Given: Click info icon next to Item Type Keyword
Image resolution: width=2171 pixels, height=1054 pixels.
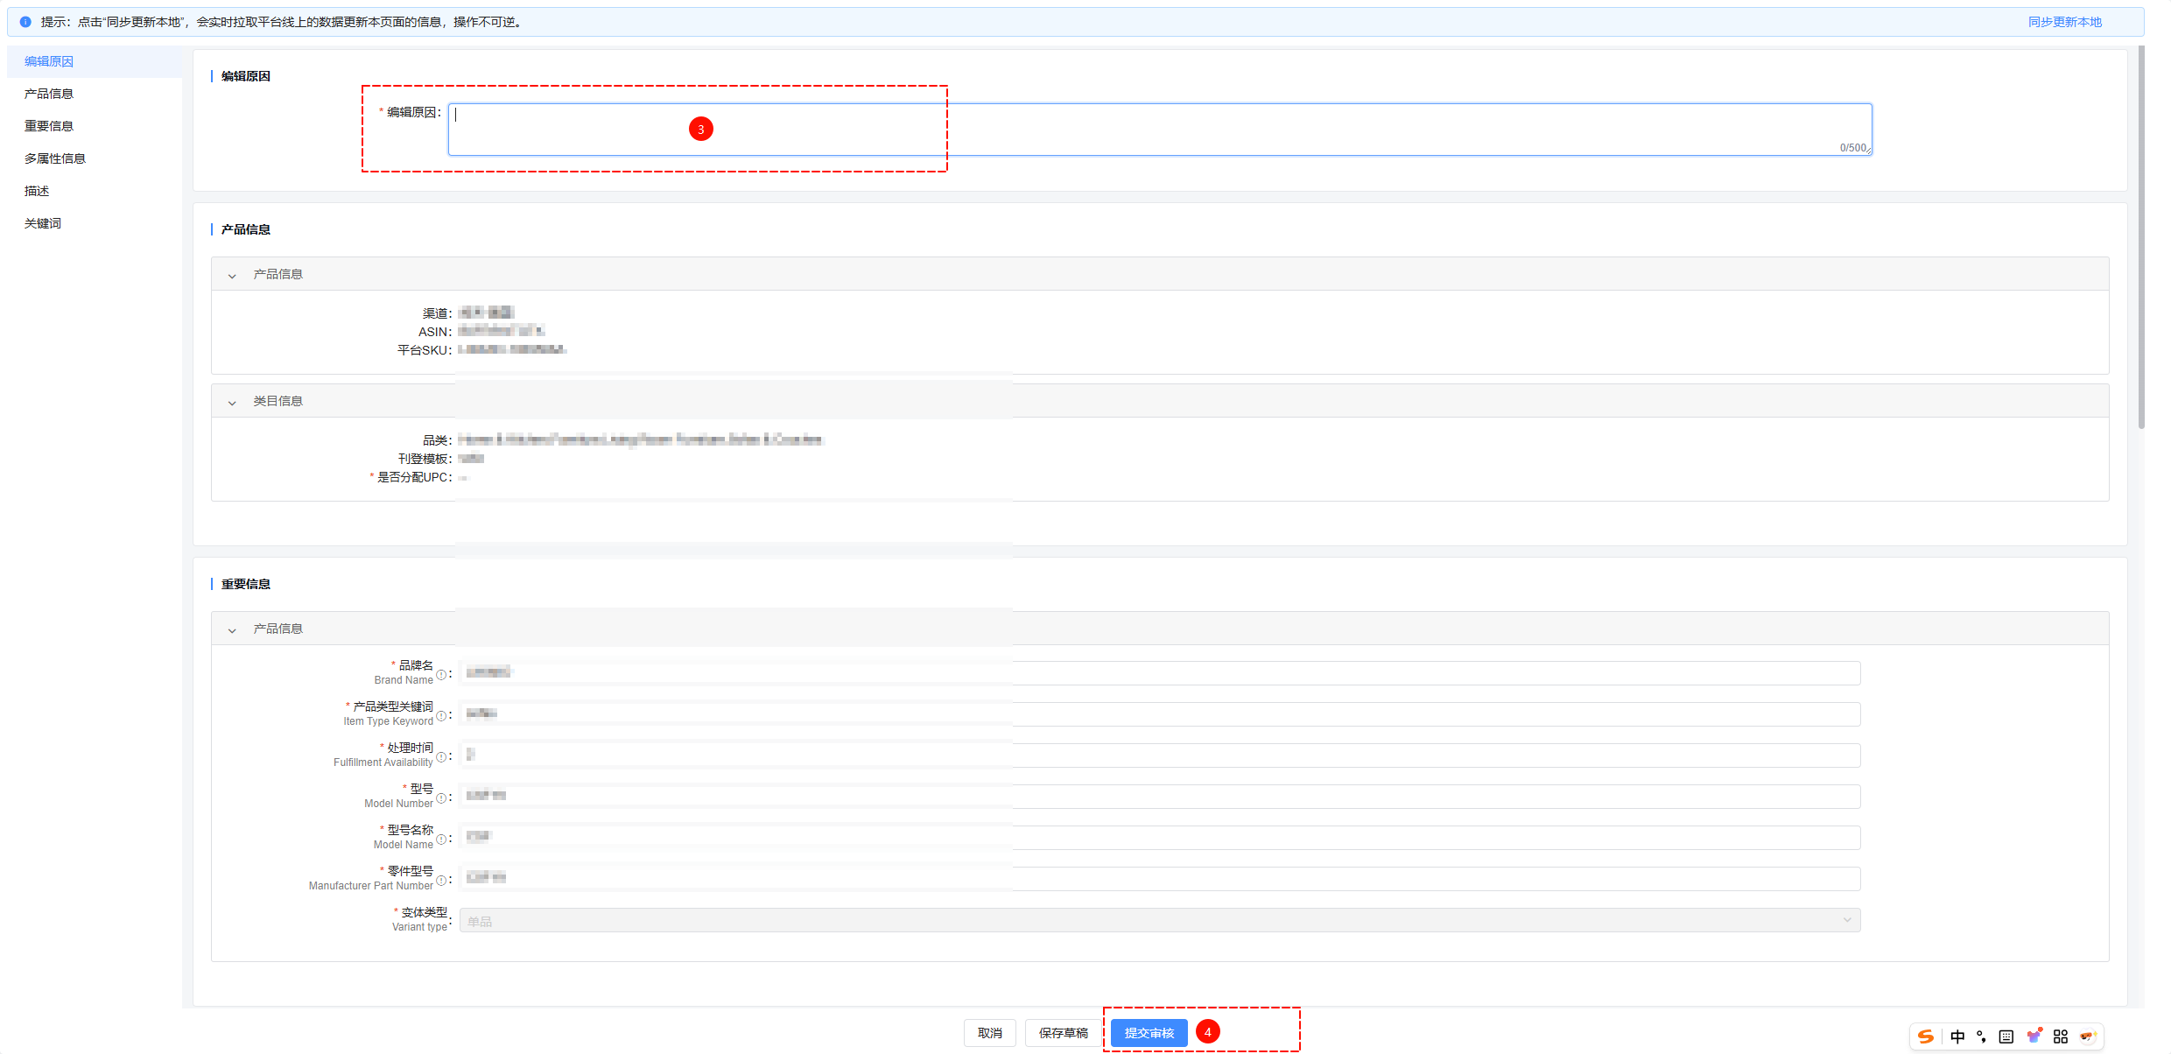Looking at the screenshot, I should (441, 715).
